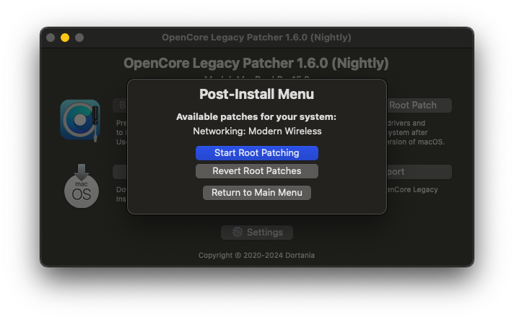Click the description text below Root Patch
Screen dimensions: 514x320
pos(417,132)
